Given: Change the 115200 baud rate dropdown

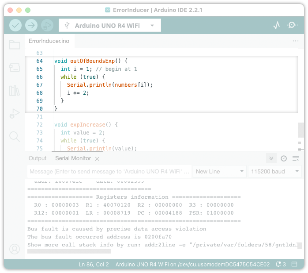Looking at the screenshot, I should tap(274, 172).
